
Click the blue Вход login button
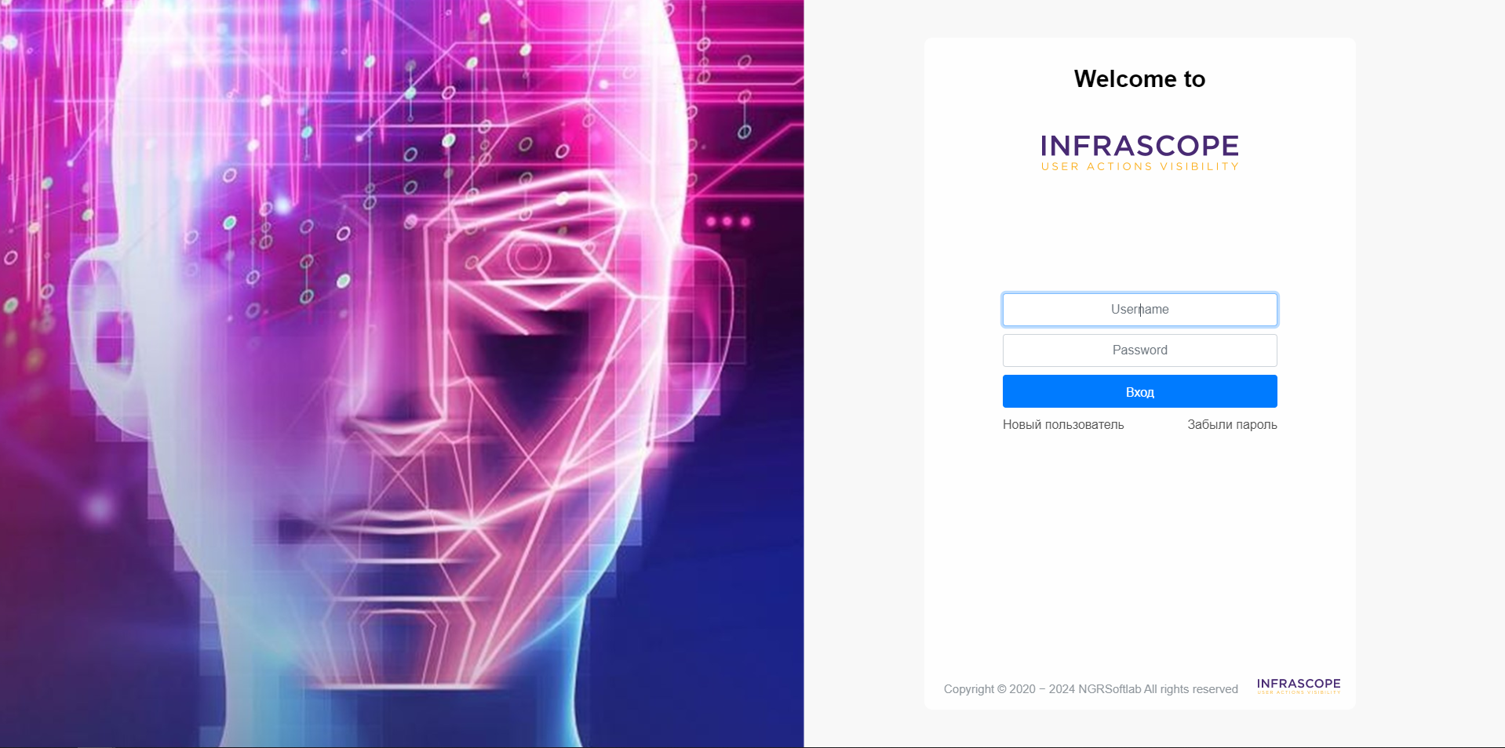[x=1139, y=391]
